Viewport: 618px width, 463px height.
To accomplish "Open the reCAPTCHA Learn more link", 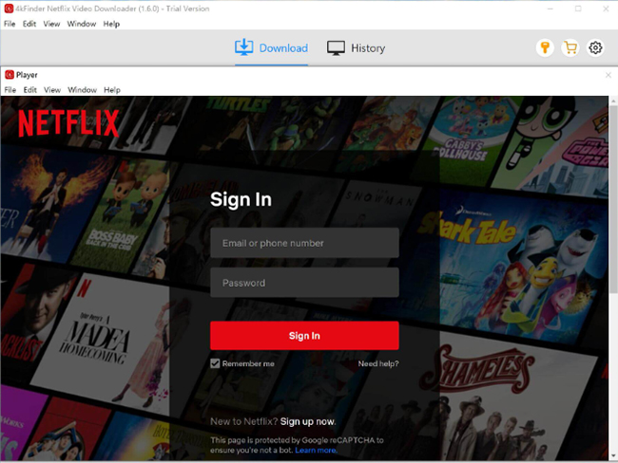I will pos(316,451).
